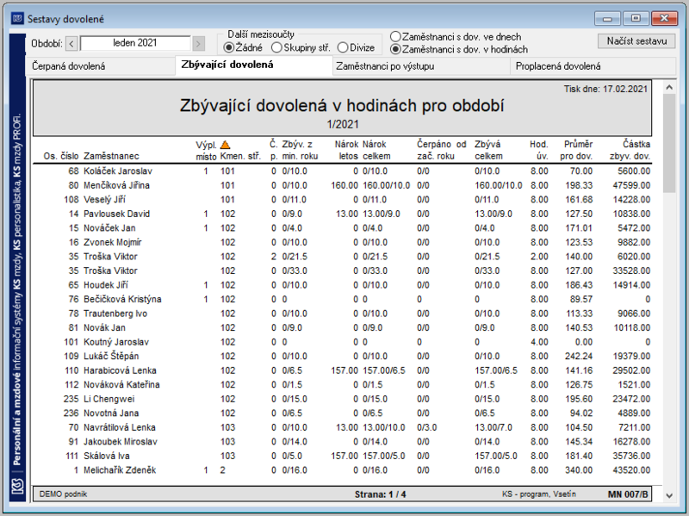Select employee Nováček Jan
The height and width of the screenshot is (516, 689).
pos(109,228)
